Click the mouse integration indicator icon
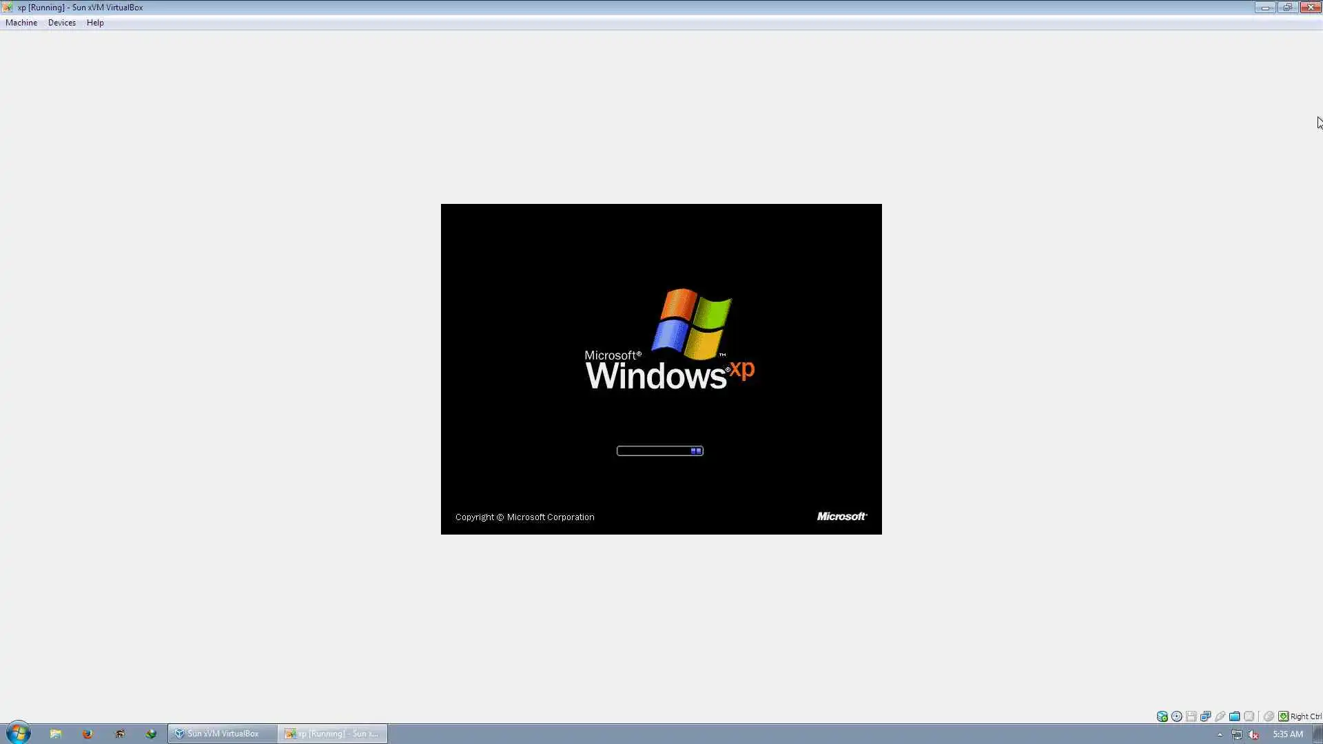 1269,716
